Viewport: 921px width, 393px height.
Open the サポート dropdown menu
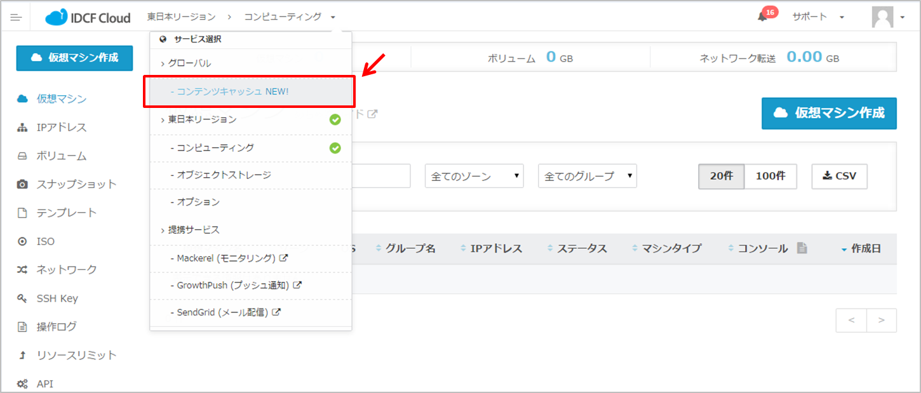[x=817, y=17]
